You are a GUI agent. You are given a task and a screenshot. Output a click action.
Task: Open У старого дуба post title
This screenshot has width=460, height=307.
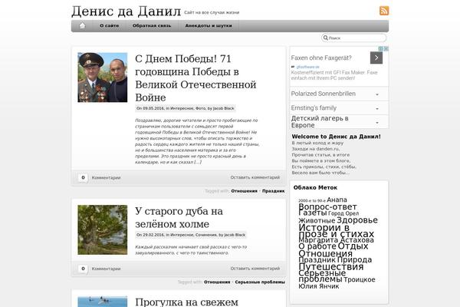click(x=179, y=218)
